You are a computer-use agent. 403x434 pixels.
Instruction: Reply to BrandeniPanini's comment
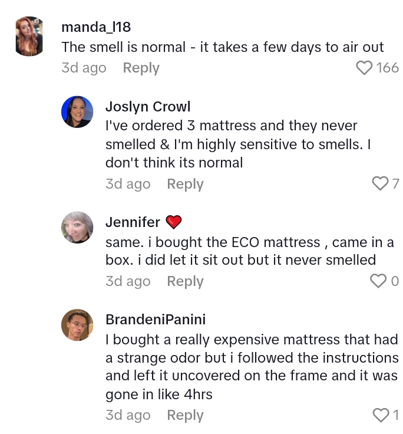[x=185, y=415]
